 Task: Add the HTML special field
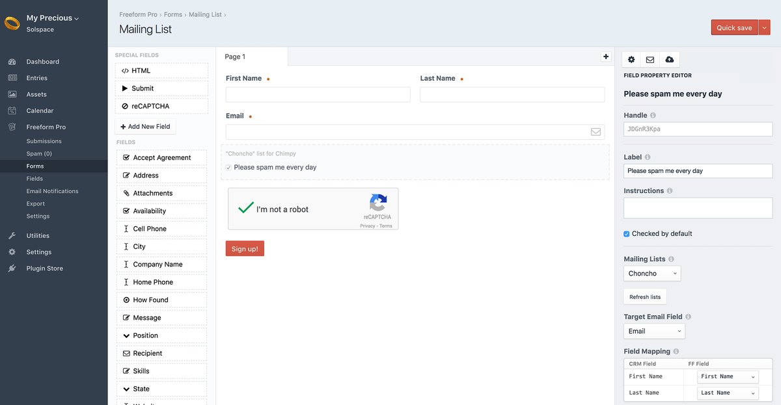click(x=161, y=71)
